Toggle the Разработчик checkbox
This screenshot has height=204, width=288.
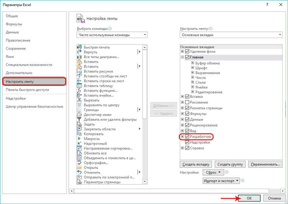pos(187,137)
